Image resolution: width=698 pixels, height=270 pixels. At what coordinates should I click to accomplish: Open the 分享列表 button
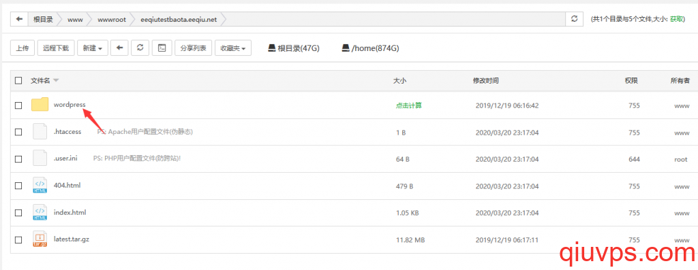(193, 48)
